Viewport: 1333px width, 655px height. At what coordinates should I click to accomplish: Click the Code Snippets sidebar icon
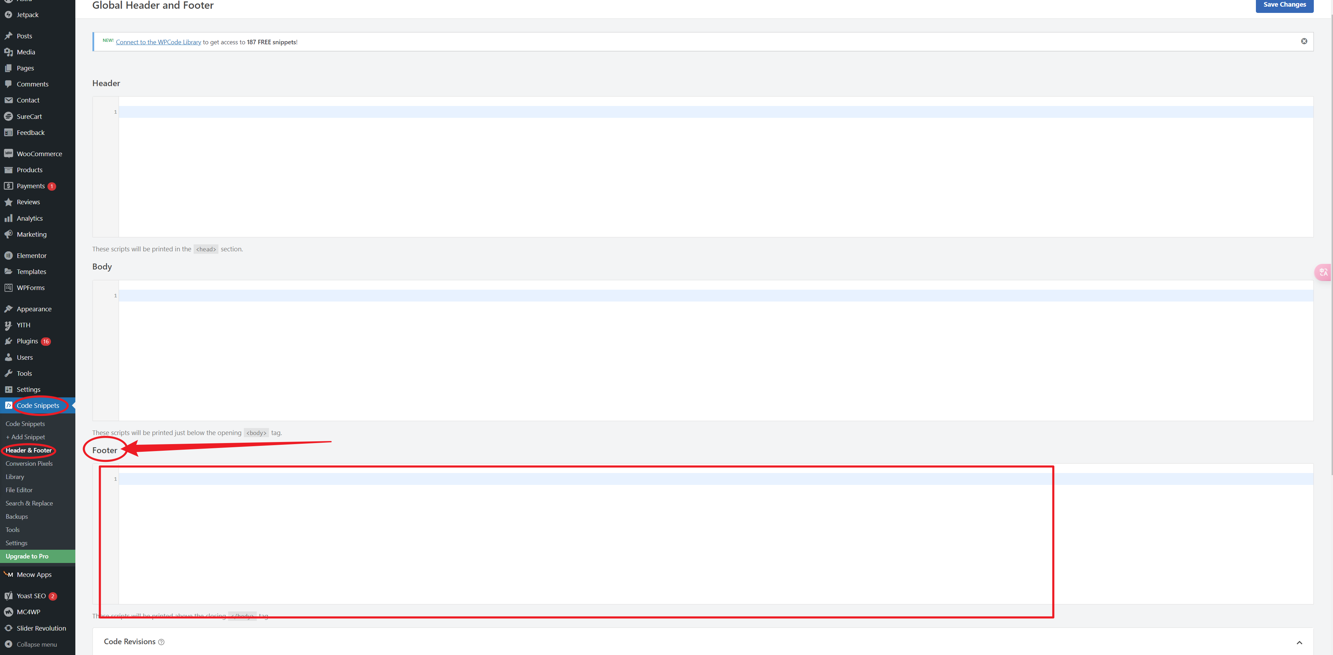(8, 405)
